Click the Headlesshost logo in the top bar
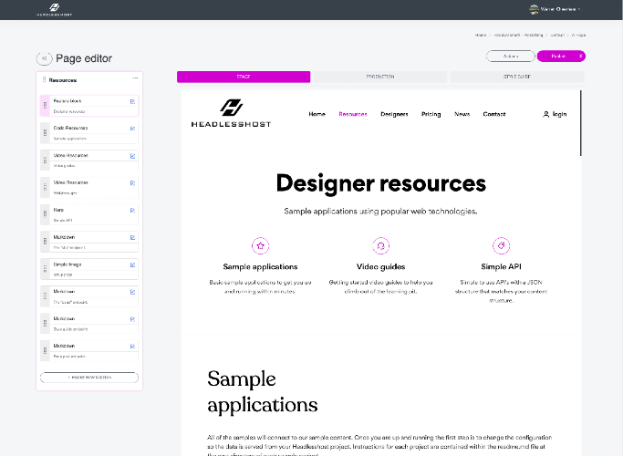This screenshot has height=456, width=623. point(55,9)
